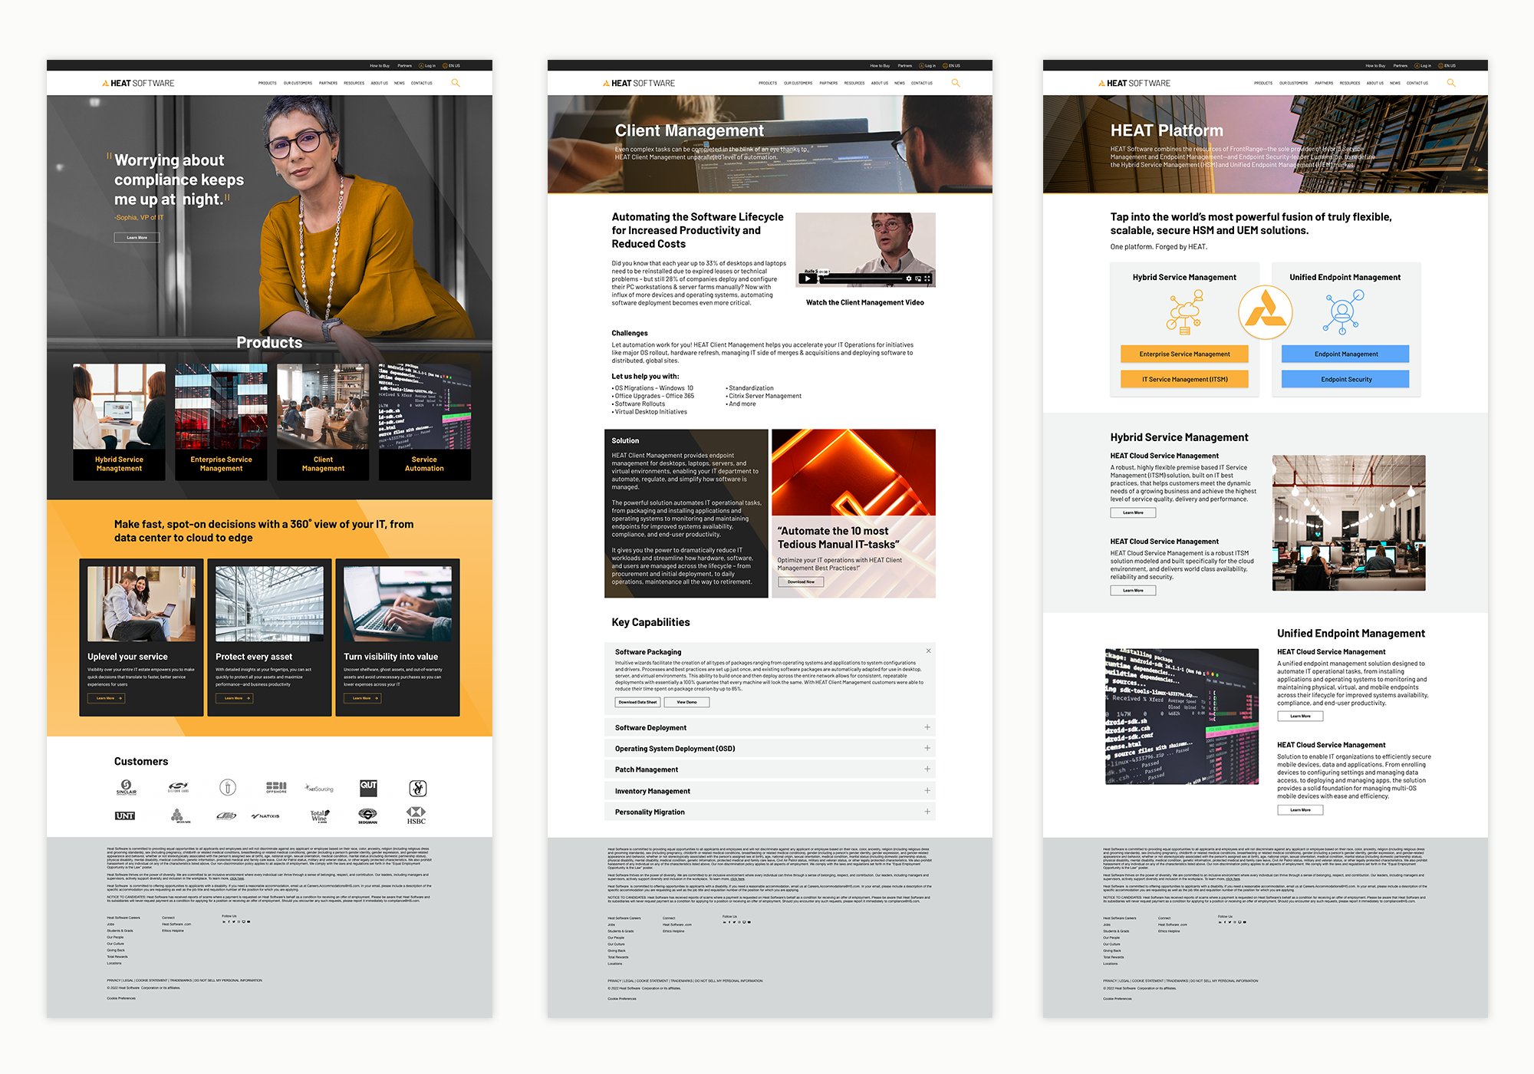This screenshot has width=1534, height=1074.
Task: Click the blue Endpoint Security button
Action: point(1345,379)
